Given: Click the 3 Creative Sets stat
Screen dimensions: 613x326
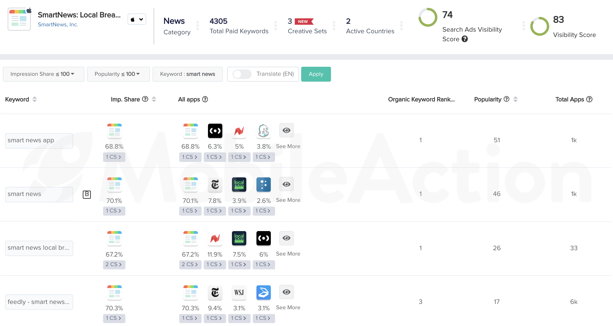Looking at the screenshot, I should (x=307, y=26).
